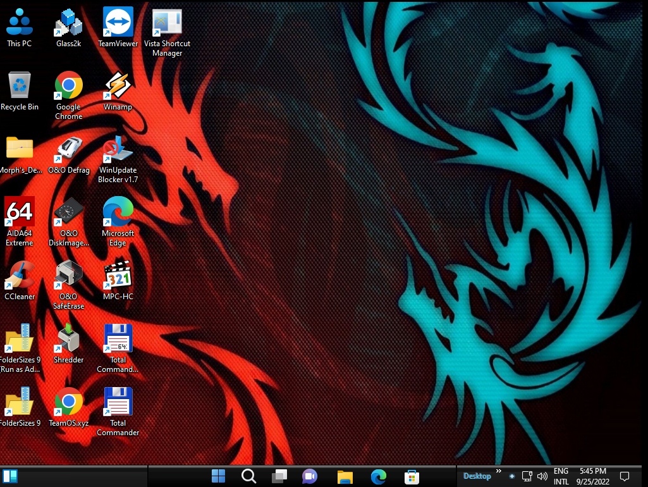Screen dimensions: 648x487
Task: Launch Microsoft Edge from the taskbar
Action: 378,477
